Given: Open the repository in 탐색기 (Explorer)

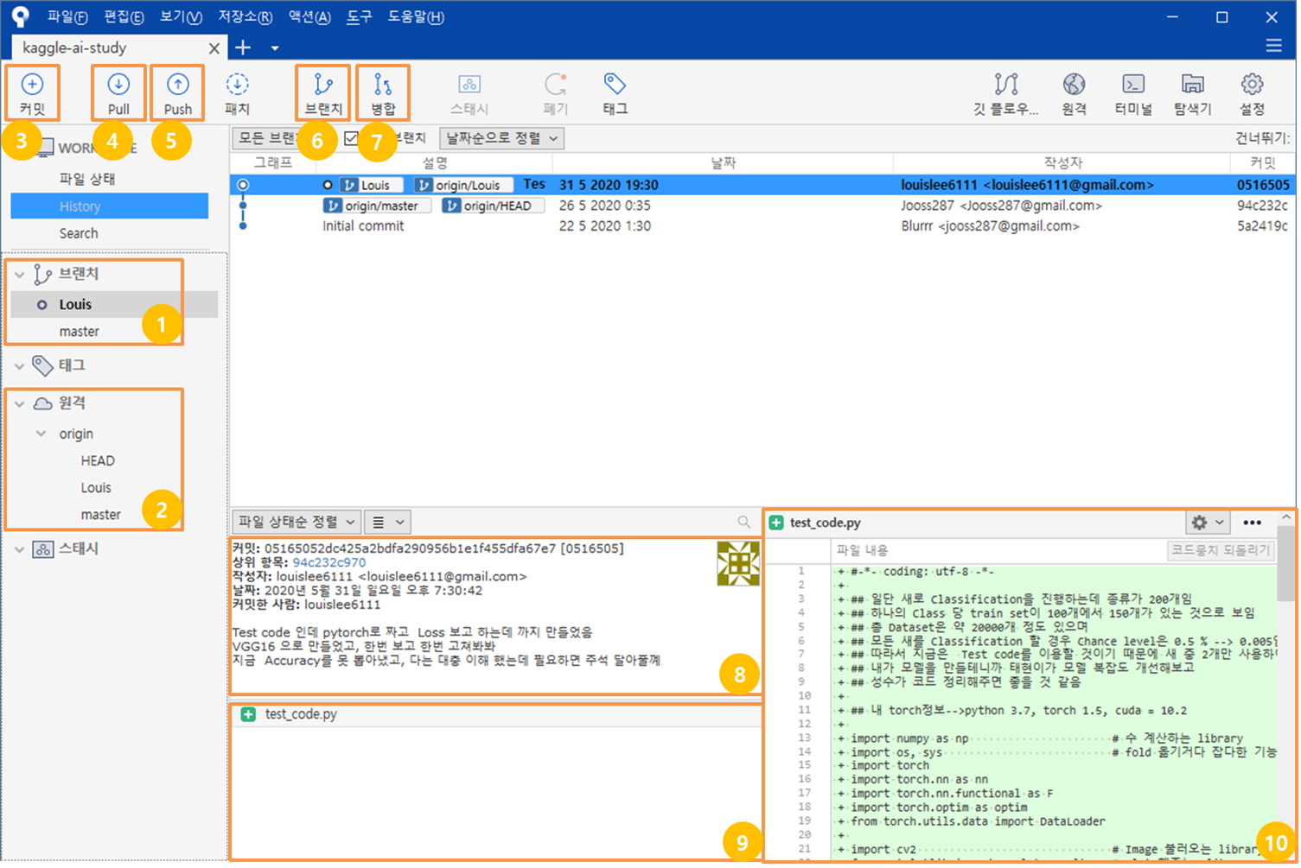Looking at the screenshot, I should (1192, 92).
